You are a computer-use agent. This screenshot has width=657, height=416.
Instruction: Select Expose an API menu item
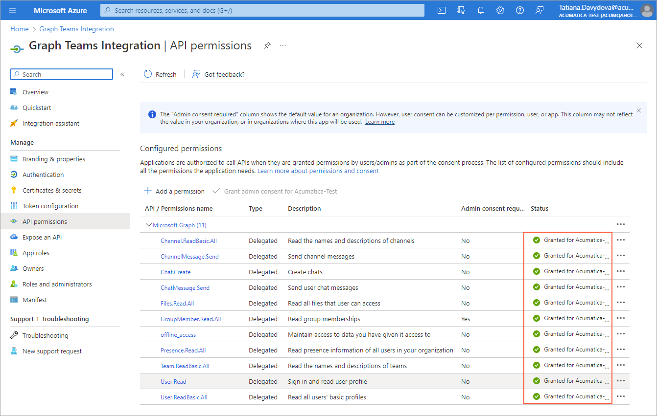42,238
